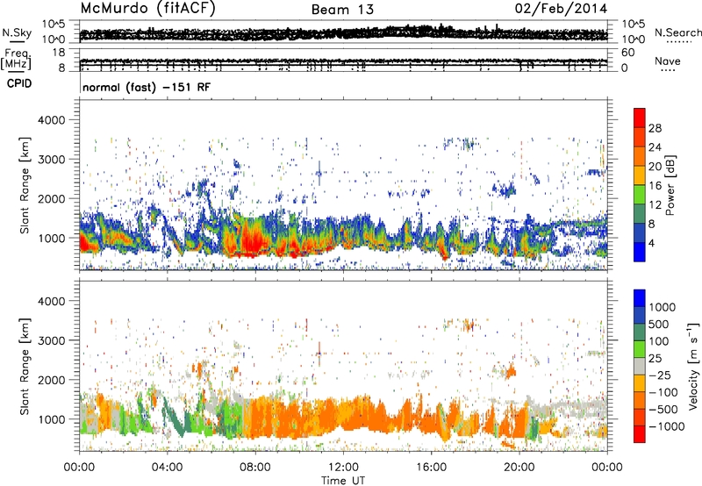Click the '3000' tick on velocity panel
The height and width of the screenshot is (486, 702).
point(51,340)
